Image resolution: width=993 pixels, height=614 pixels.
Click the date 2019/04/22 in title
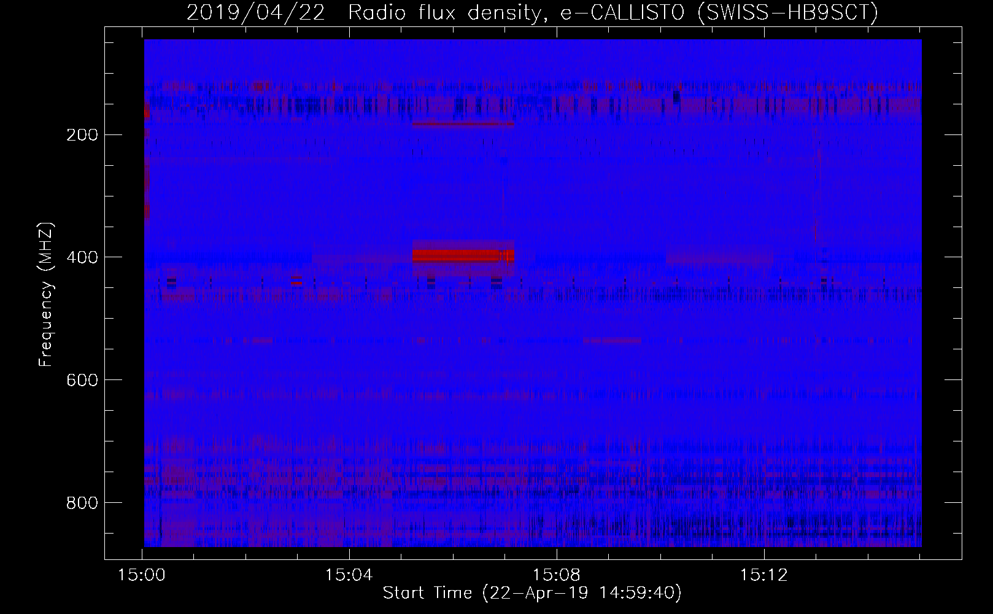(x=256, y=12)
